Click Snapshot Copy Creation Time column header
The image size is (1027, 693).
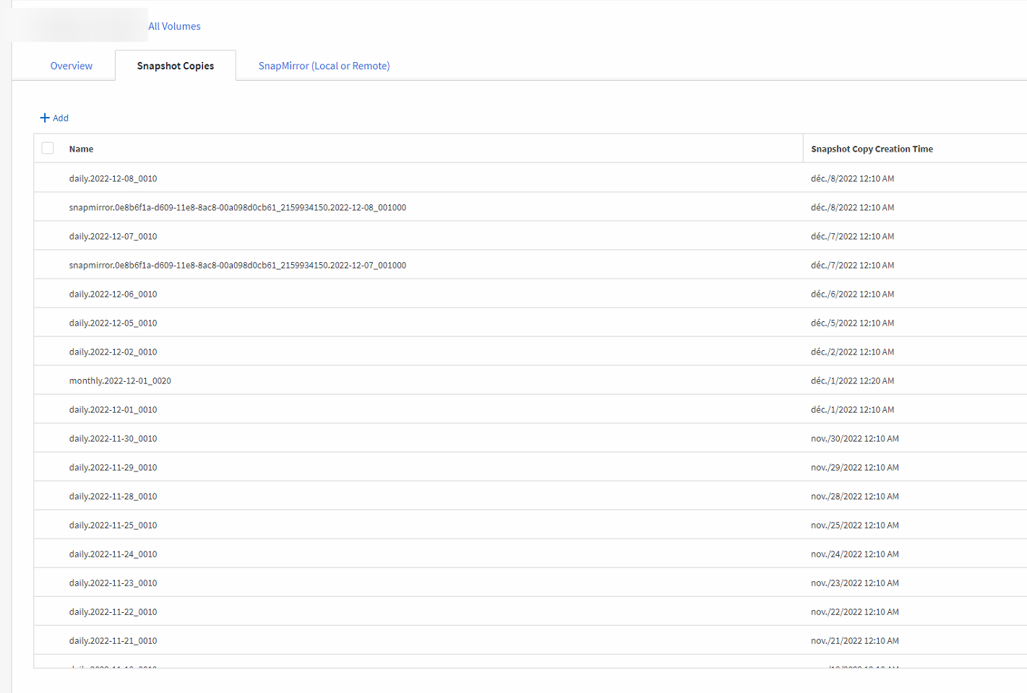tap(872, 149)
